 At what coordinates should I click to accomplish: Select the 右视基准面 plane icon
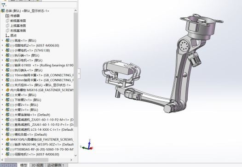coord(7,30)
